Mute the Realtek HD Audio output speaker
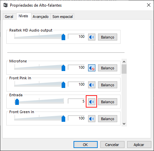 [92, 37]
